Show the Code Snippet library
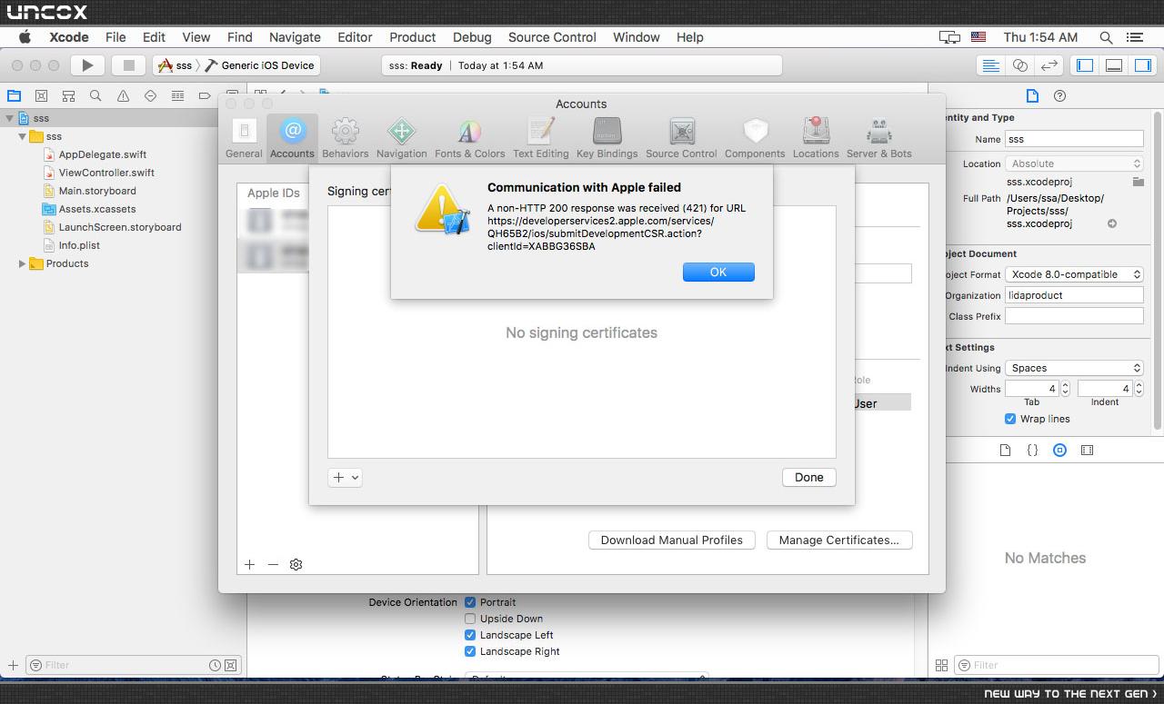 click(x=1032, y=450)
